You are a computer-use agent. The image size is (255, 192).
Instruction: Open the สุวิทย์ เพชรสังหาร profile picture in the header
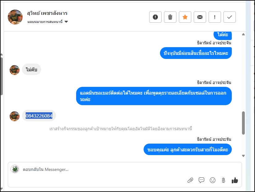15,17
